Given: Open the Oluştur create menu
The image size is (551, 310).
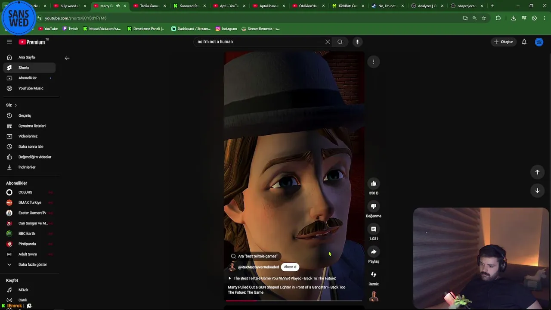Looking at the screenshot, I should [x=503, y=42].
